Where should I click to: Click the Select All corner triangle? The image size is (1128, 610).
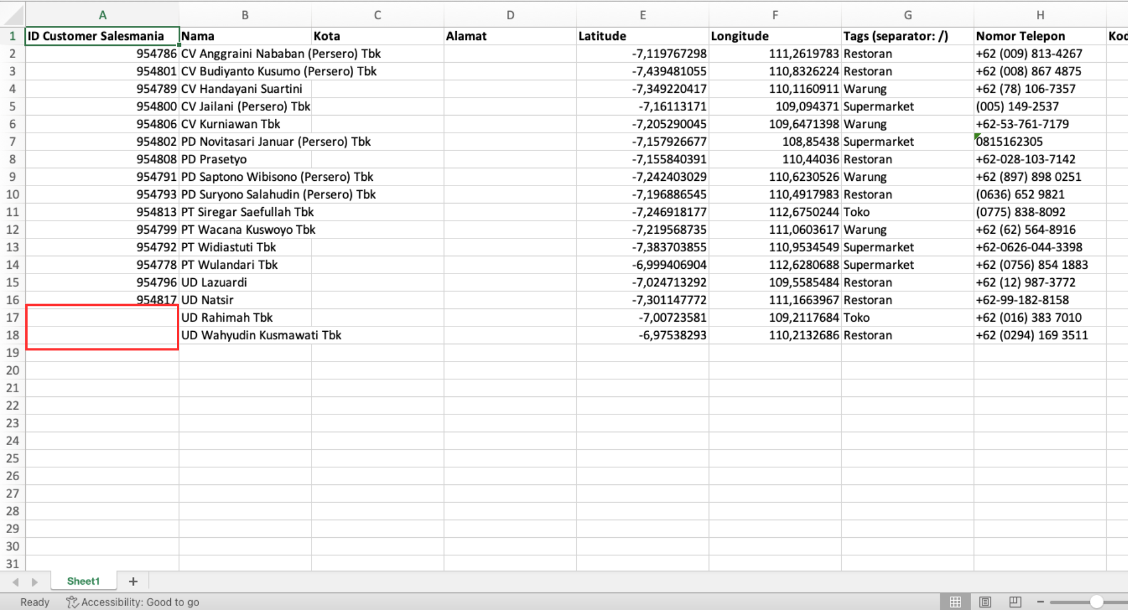click(13, 15)
